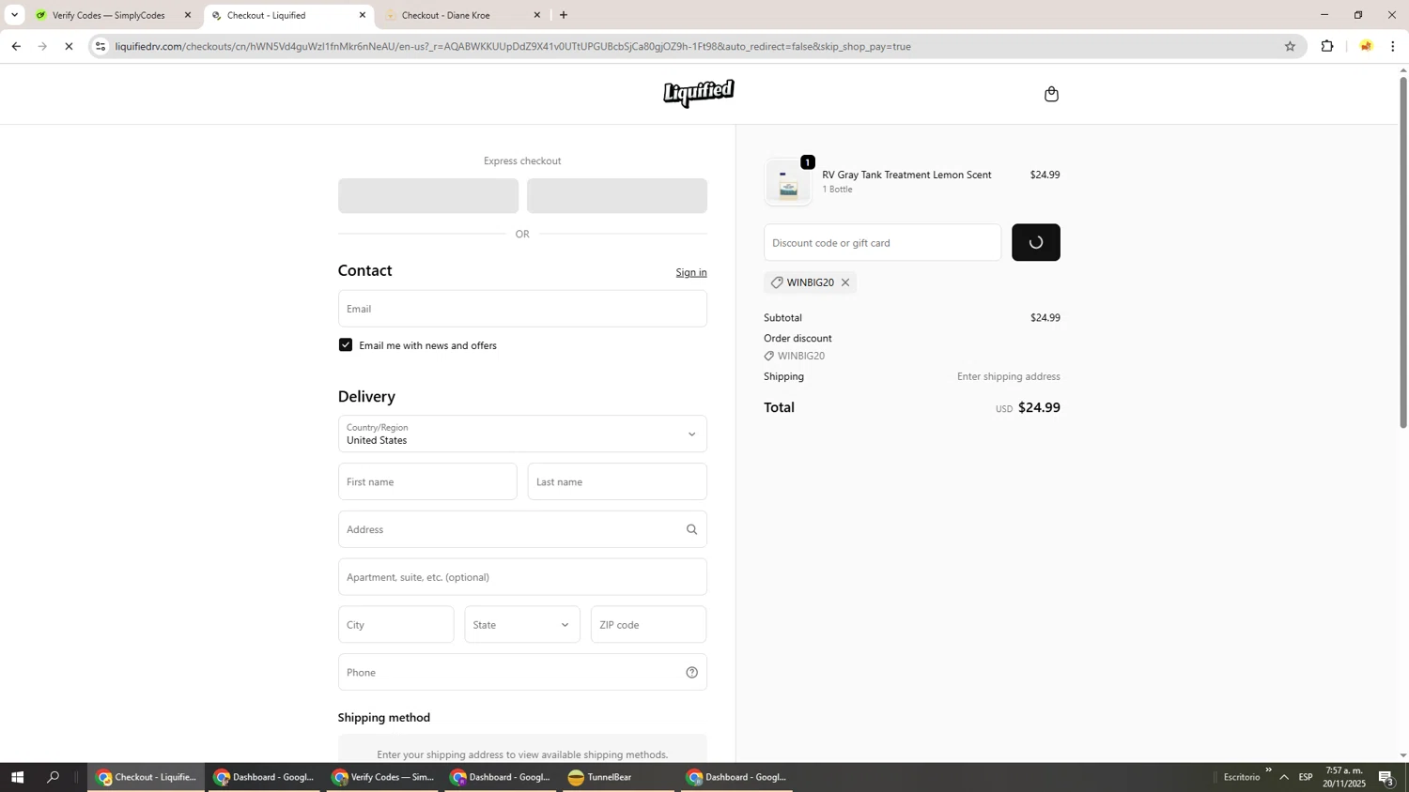The height and width of the screenshot is (792, 1409).
Task: Stop page loading with the X button
Action: pos(69,46)
